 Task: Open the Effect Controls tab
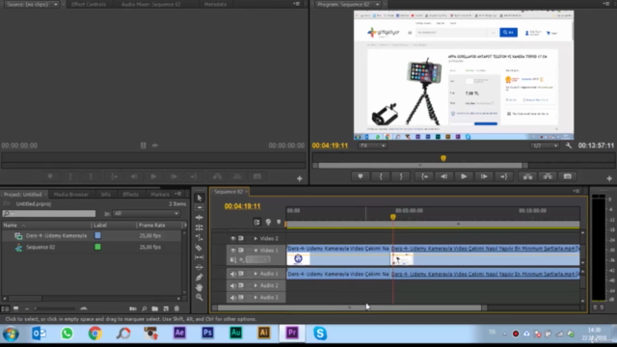pos(89,4)
